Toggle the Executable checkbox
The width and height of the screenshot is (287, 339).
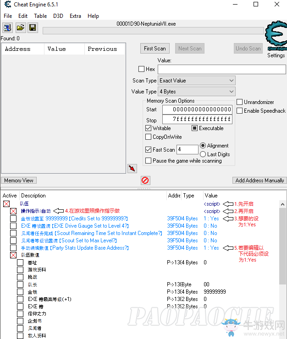click(194, 128)
